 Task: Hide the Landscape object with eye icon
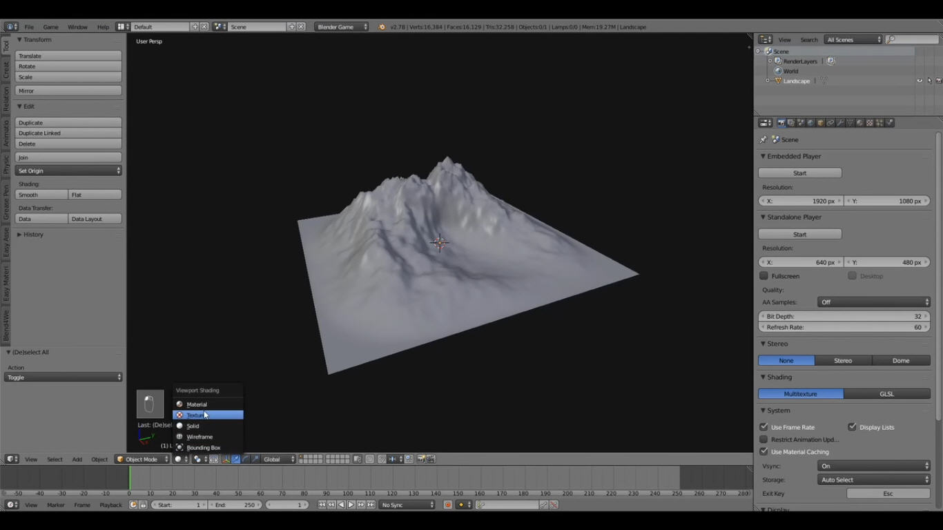(920, 81)
